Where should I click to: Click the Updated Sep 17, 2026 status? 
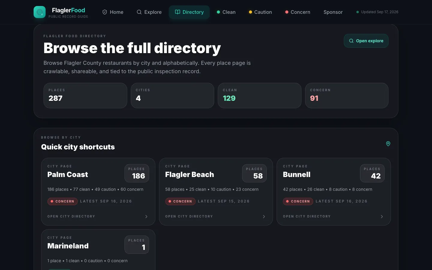[377, 12]
